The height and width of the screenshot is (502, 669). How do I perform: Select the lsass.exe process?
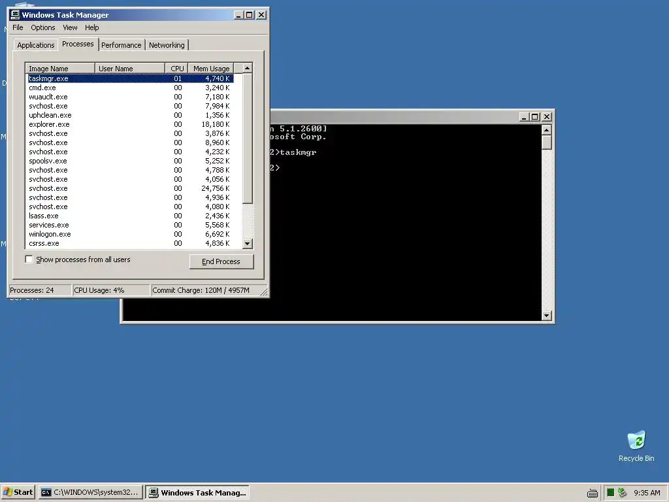(x=131, y=216)
